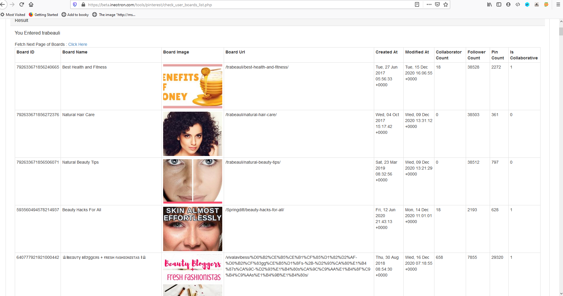Click Here to fetch next boards page
This screenshot has height=296, width=563.
78,44
